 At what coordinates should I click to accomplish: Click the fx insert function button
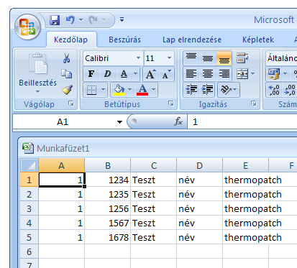tap(178, 121)
